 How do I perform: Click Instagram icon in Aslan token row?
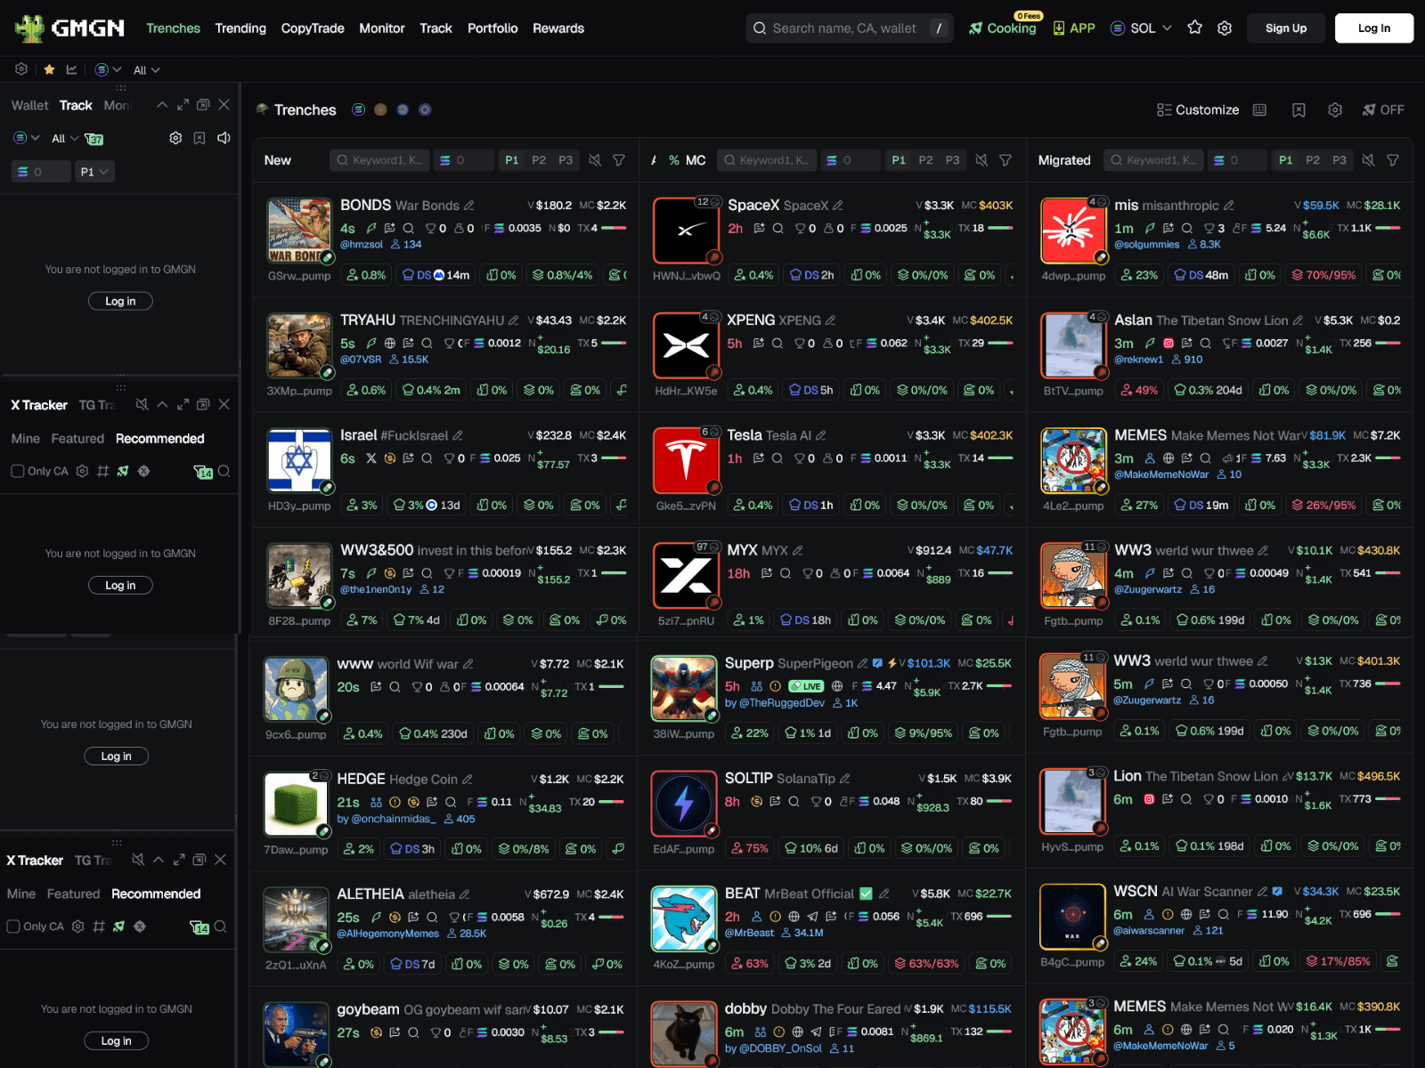click(x=1168, y=344)
